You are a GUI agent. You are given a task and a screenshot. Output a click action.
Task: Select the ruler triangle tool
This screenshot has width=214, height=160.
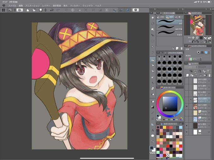pyautogui.click(x=153, y=124)
